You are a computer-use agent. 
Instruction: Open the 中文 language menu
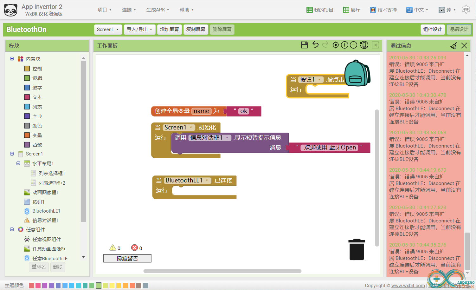[417, 10]
